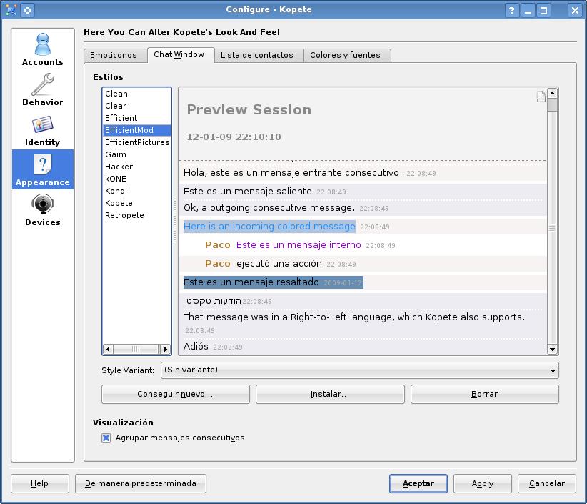This screenshot has height=504, width=587.
Task: Click the Kopete application icon in titlebar
Action: [11, 9]
